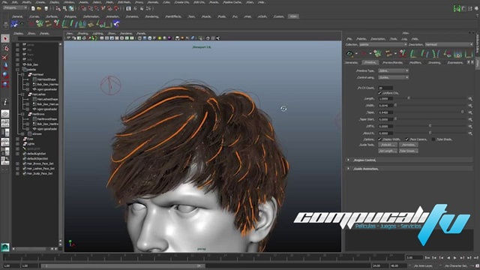This screenshot has width=480, height=270.
Task: Toggle Snap to Grids icon
Action: (84, 8)
